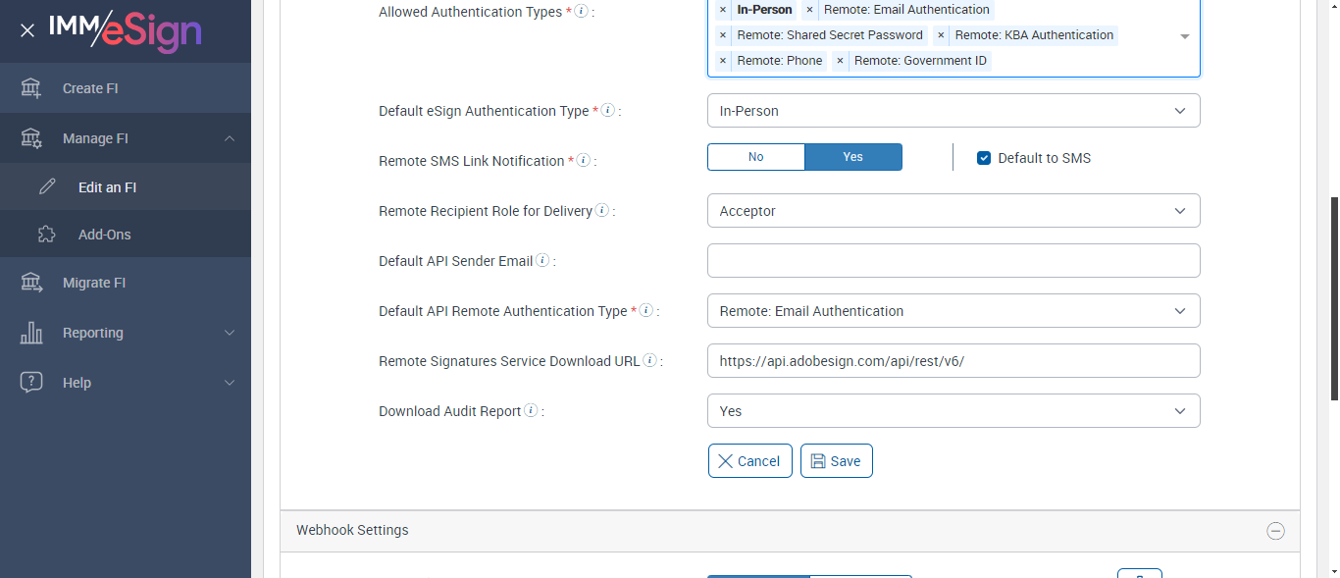The height and width of the screenshot is (578, 1340).
Task: Remove the Remote: Government ID tag
Action: [x=841, y=61]
